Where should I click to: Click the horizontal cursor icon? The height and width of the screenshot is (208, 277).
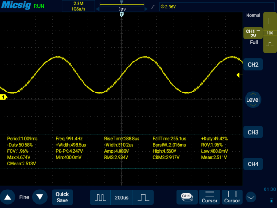(x=210, y=197)
